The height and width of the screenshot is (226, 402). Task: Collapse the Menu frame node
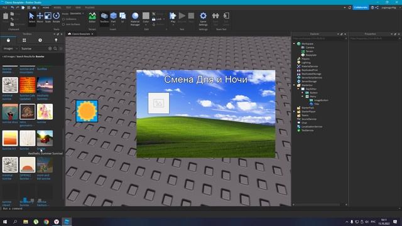pos(302,96)
